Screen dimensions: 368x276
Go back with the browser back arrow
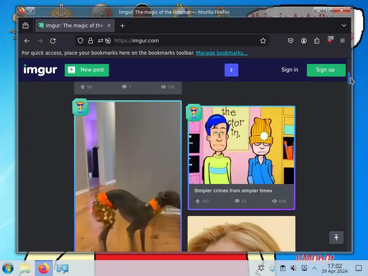coord(27,41)
